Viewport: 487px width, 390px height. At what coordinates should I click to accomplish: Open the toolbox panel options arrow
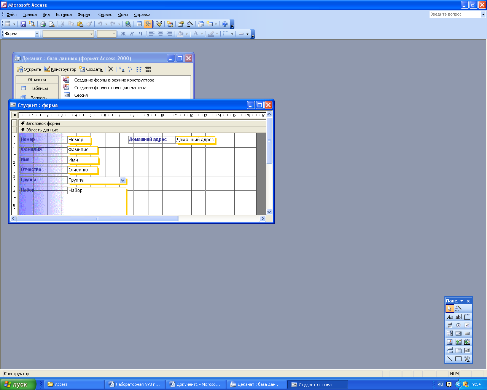point(462,301)
